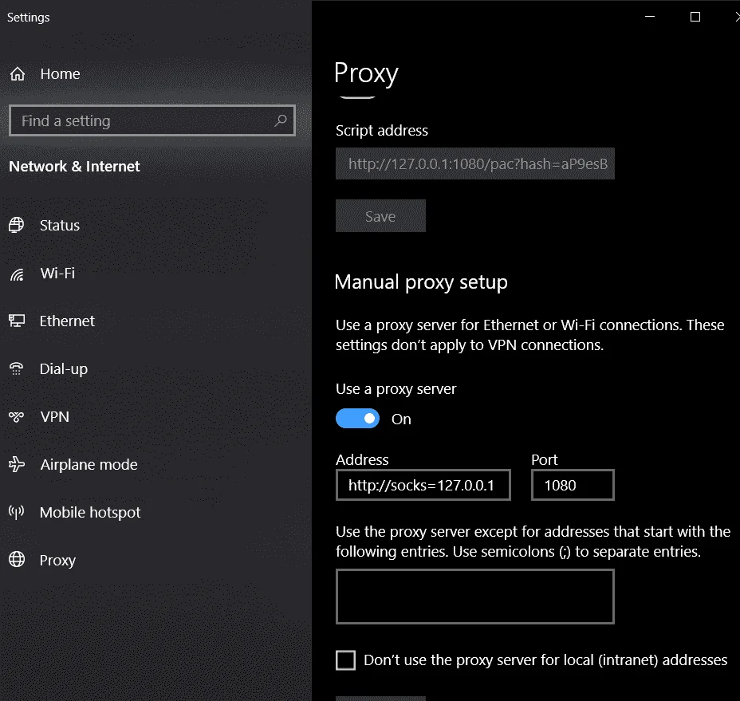Click the Status globe icon
This screenshot has height=701, width=740.
coord(17,225)
